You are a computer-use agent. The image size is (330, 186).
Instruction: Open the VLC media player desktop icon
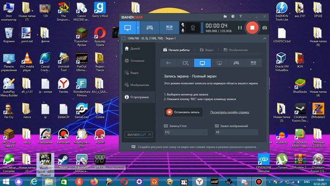pyautogui.click(x=27, y=62)
